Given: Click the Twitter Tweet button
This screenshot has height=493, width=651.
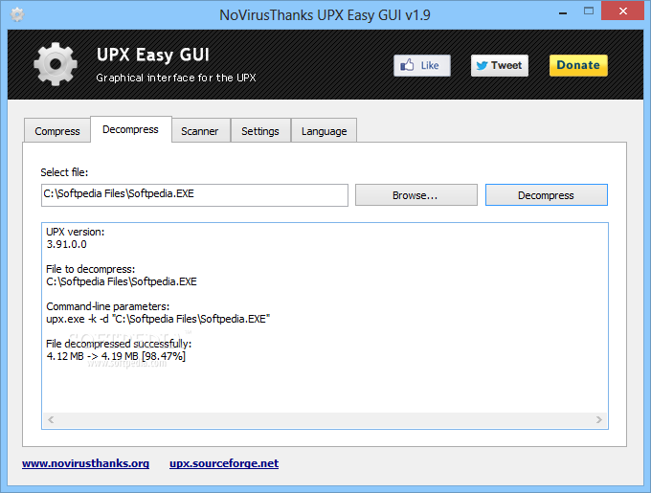Looking at the screenshot, I should coord(500,65).
